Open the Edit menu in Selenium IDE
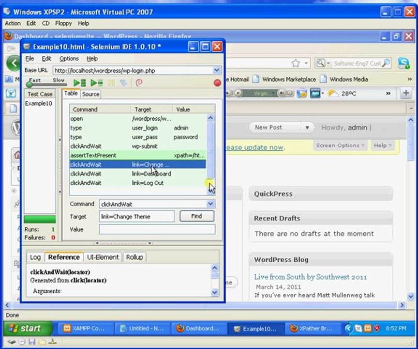418x349 pixels. tap(46, 59)
